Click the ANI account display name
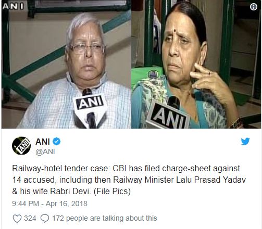The width and height of the screenshot is (262, 229). click(43, 142)
